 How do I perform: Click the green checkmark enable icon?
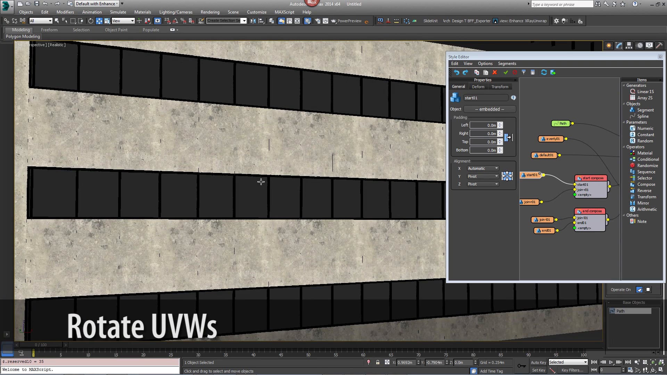point(505,72)
